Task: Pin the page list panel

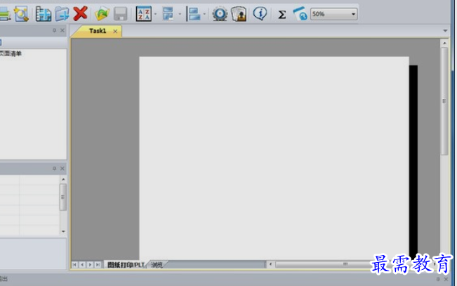Action: coord(54,30)
